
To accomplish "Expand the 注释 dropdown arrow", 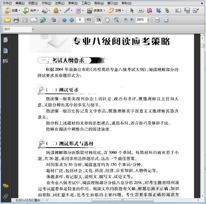I will point(123,10).
